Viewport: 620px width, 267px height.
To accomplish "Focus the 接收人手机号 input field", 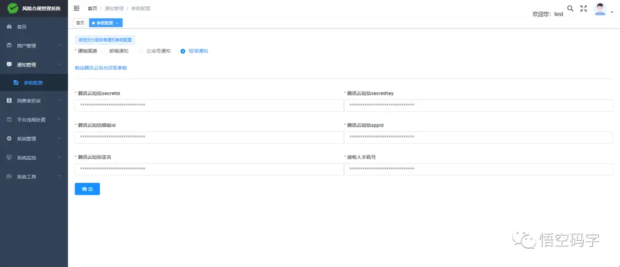I will pyautogui.click(x=478, y=169).
